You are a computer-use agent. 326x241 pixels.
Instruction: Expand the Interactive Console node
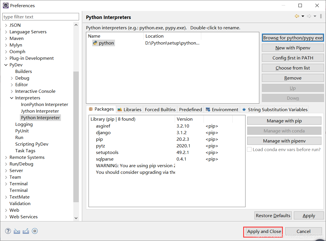coord(12,91)
